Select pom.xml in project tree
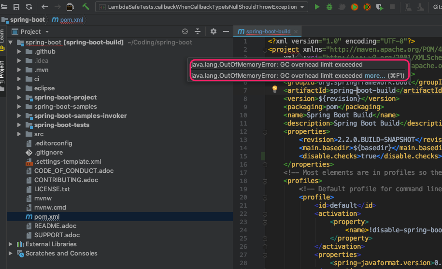442x269 pixels. point(46,217)
